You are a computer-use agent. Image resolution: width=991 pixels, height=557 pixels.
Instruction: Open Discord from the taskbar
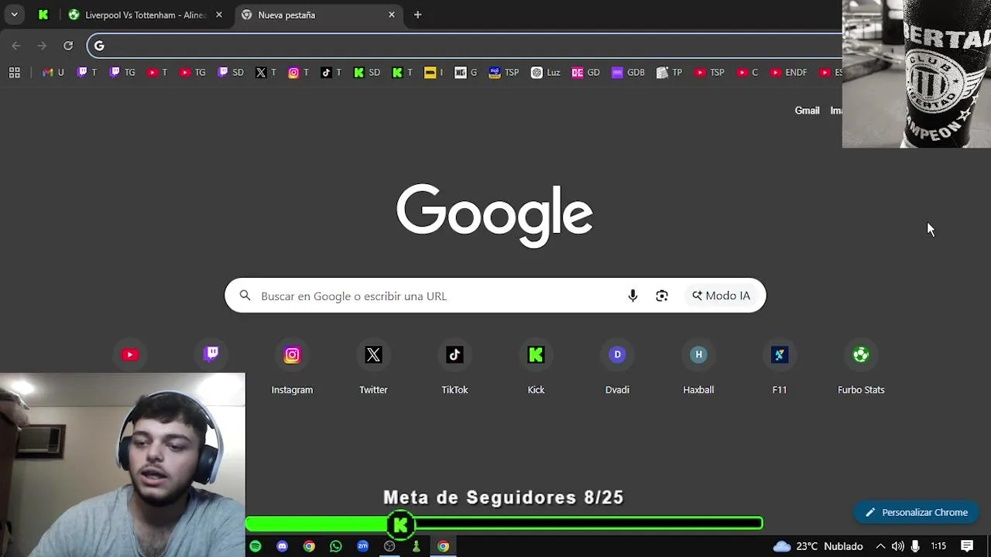(282, 546)
